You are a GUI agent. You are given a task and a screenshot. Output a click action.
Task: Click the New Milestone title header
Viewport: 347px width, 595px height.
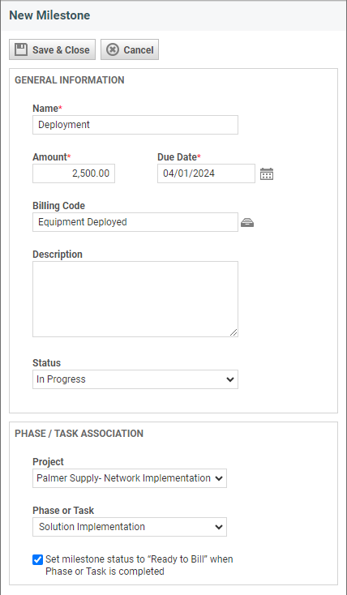(49, 15)
